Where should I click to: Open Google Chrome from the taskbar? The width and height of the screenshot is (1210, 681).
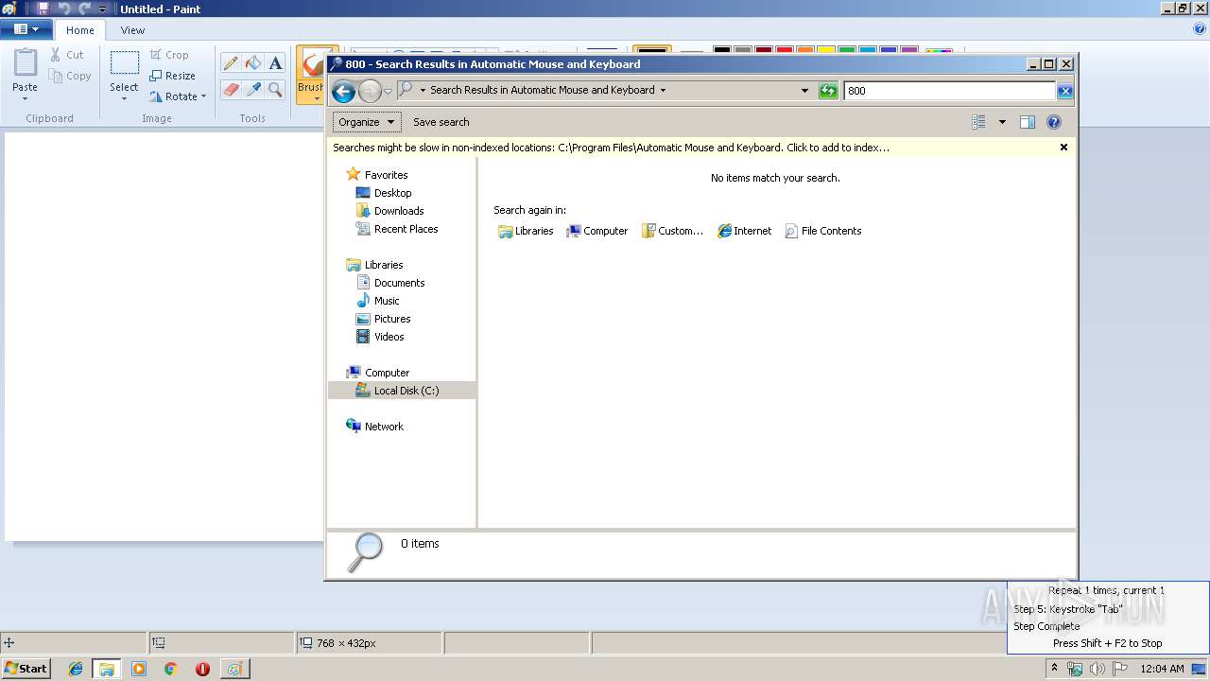click(170, 669)
